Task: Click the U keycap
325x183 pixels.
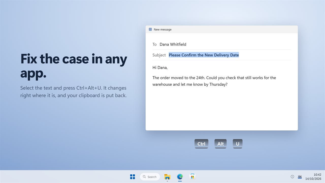Action: (238, 144)
